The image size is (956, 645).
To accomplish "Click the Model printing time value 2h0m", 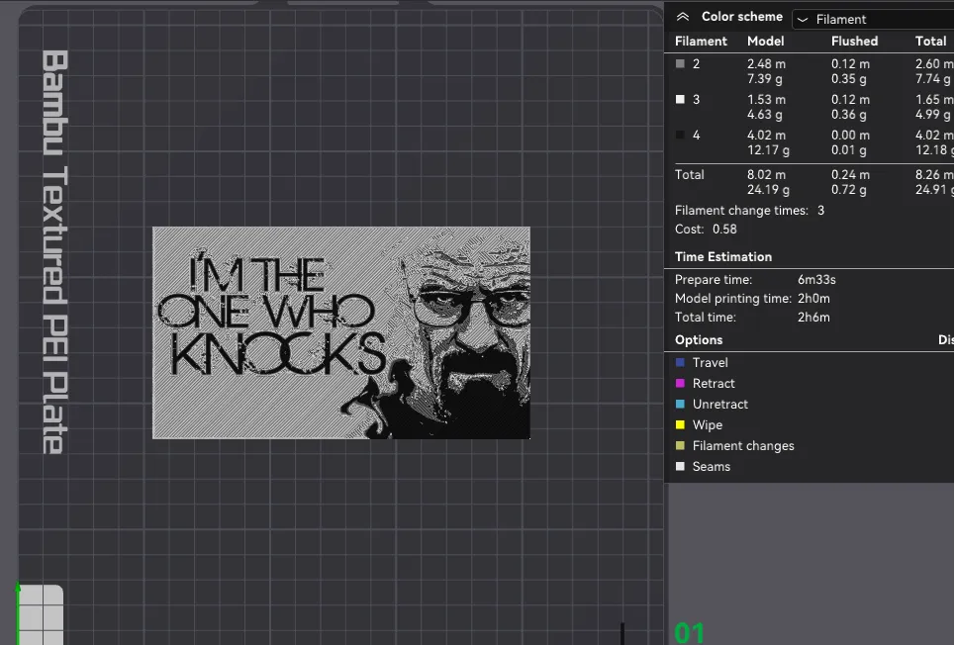I will click(x=813, y=299).
